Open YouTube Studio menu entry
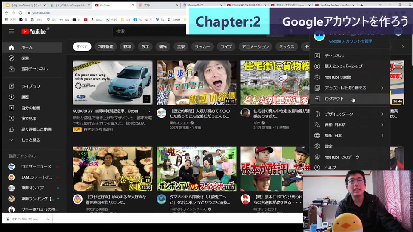The height and width of the screenshot is (232, 413). coord(349,77)
